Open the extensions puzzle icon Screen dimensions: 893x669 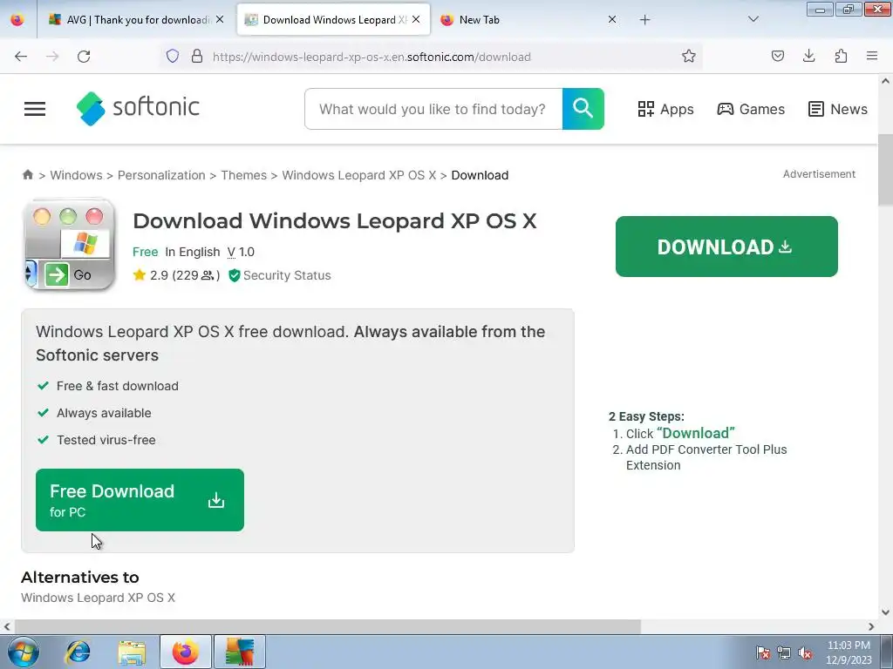(x=841, y=57)
